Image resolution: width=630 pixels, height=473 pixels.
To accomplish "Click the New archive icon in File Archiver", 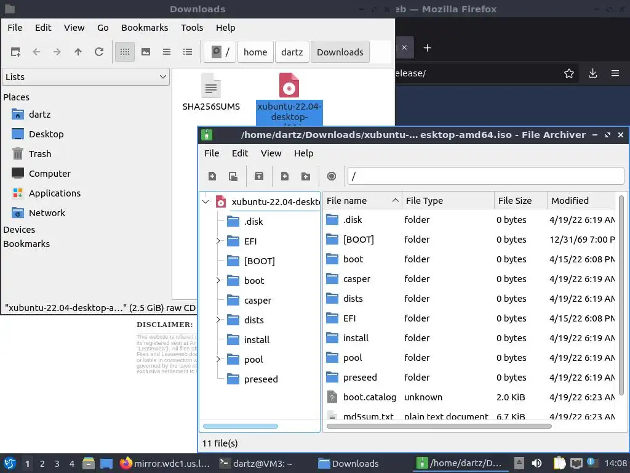I will [x=212, y=176].
